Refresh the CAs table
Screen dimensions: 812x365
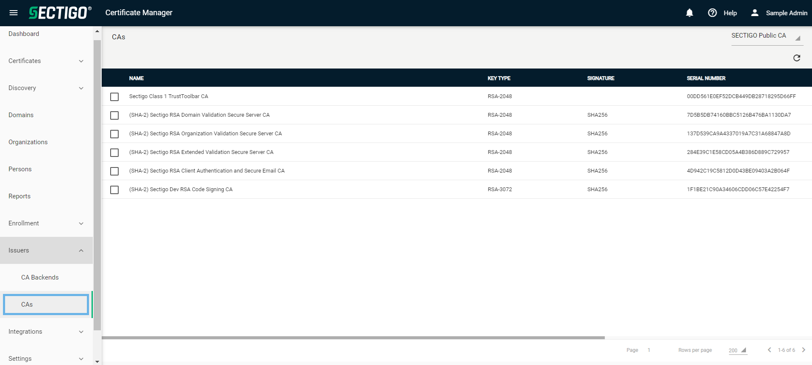pyautogui.click(x=797, y=58)
